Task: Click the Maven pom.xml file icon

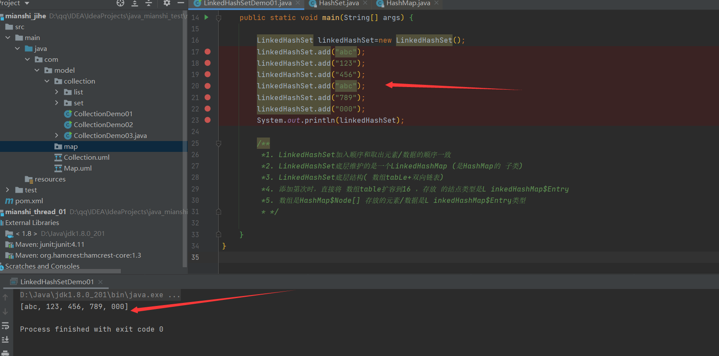Action: tap(9, 201)
